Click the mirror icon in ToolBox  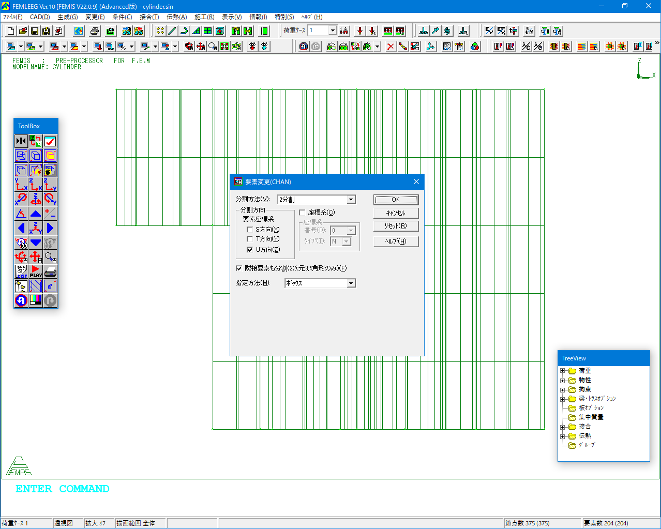pos(21,141)
